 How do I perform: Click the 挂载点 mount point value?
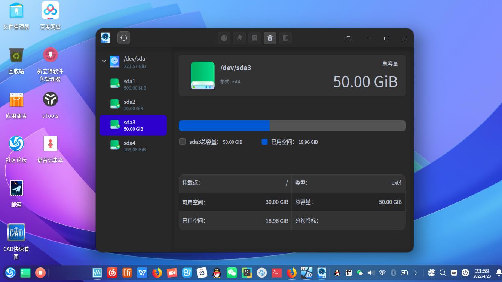click(x=287, y=183)
